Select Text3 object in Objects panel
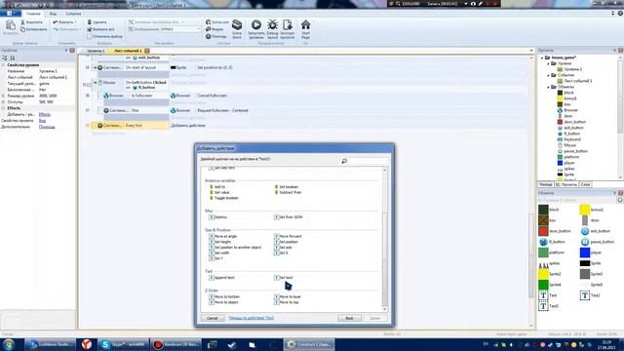 (x=549, y=306)
